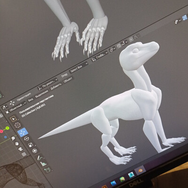Select the Annotate pencil tool
This screenshot has width=188, height=188.
pyautogui.click(x=40, y=157)
